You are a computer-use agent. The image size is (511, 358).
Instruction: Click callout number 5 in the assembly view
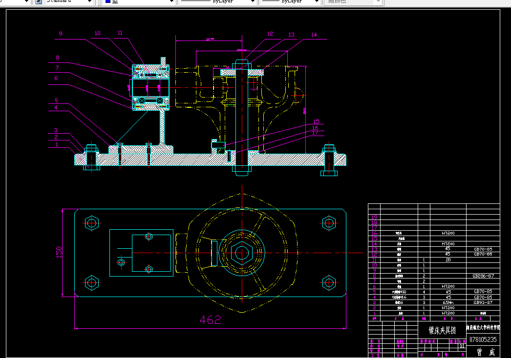click(x=56, y=100)
